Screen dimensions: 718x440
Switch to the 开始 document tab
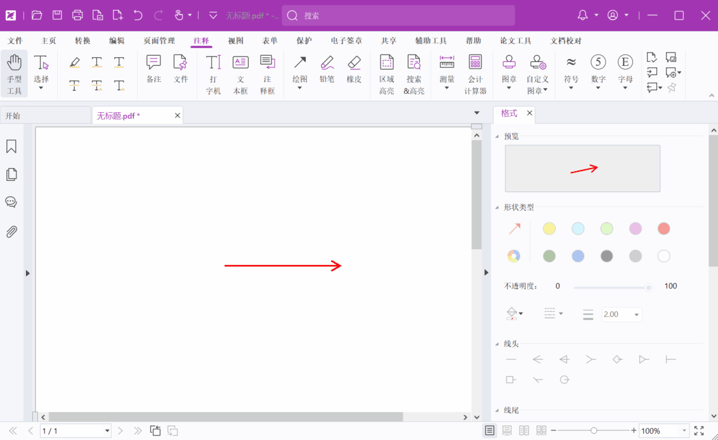pos(44,115)
